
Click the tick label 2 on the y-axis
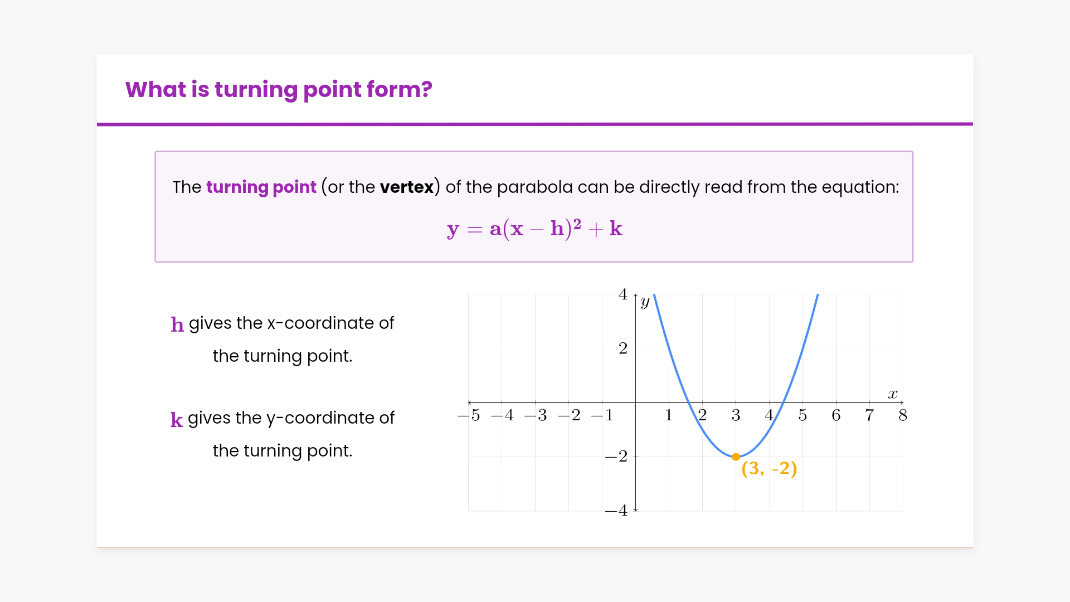[623, 348]
